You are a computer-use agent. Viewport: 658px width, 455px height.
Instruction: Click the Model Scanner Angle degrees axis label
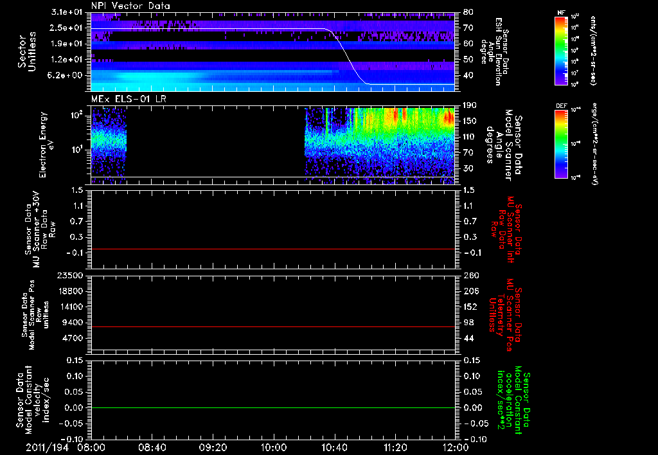[x=505, y=145]
